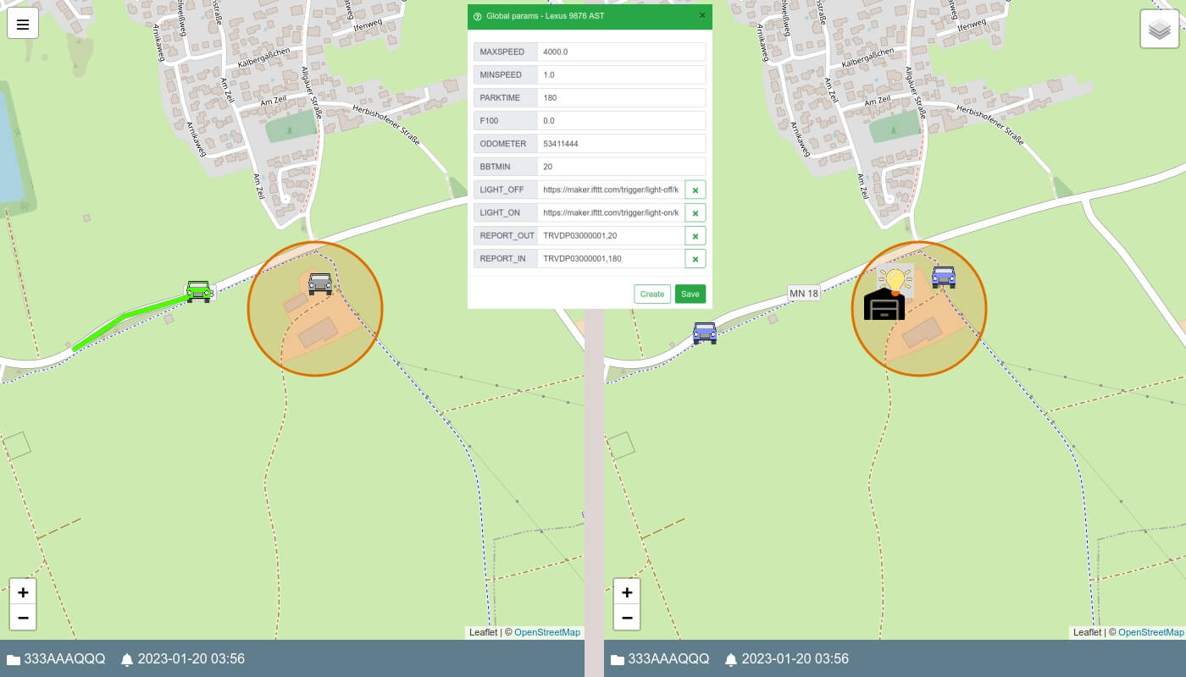The image size is (1186, 677).
Task: Edit the MAXSPEED value field
Action: click(621, 52)
